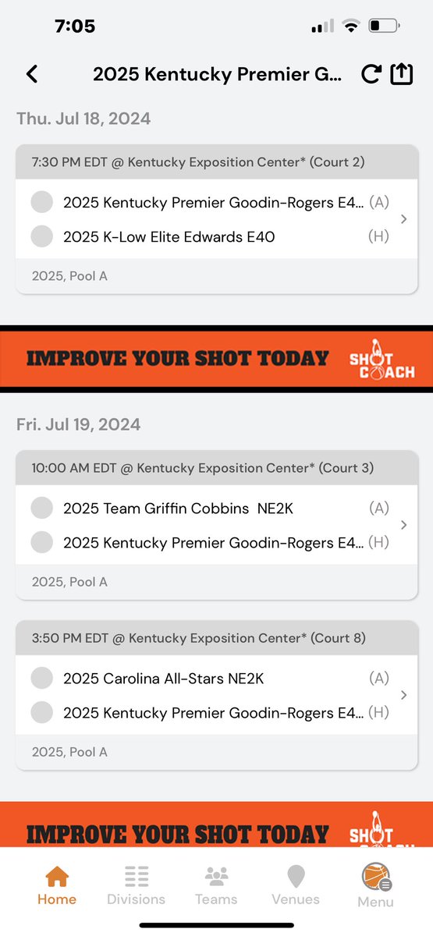This screenshot has width=433, height=936.
Task: Tap the Shot Coach logo in banner
Action: (382, 360)
